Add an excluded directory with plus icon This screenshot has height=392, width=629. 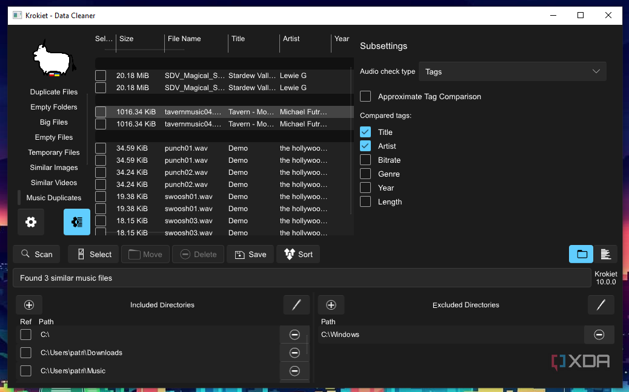[331, 305]
